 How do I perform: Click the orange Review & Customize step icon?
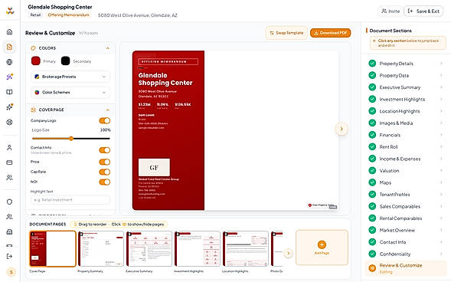pyautogui.click(x=372, y=268)
